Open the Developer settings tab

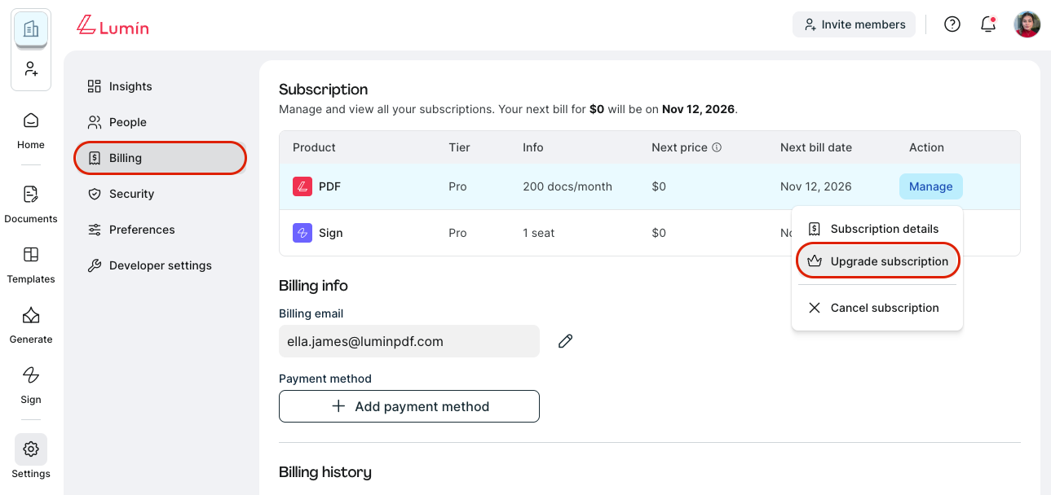(160, 265)
